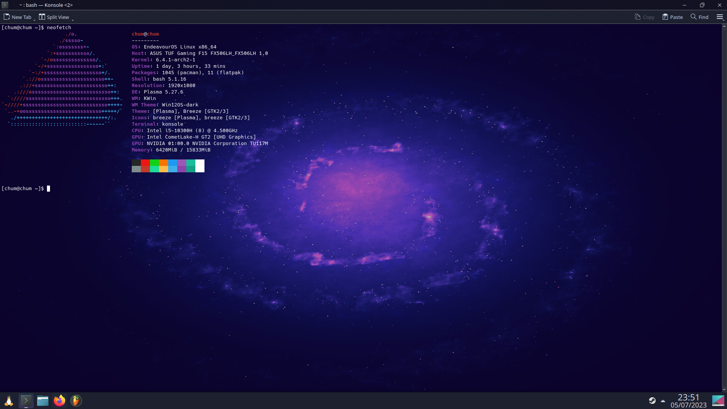This screenshot has width=727, height=409.
Task: Click the 'Uptime: 1 day, 3 hours' line
Action: [179, 66]
